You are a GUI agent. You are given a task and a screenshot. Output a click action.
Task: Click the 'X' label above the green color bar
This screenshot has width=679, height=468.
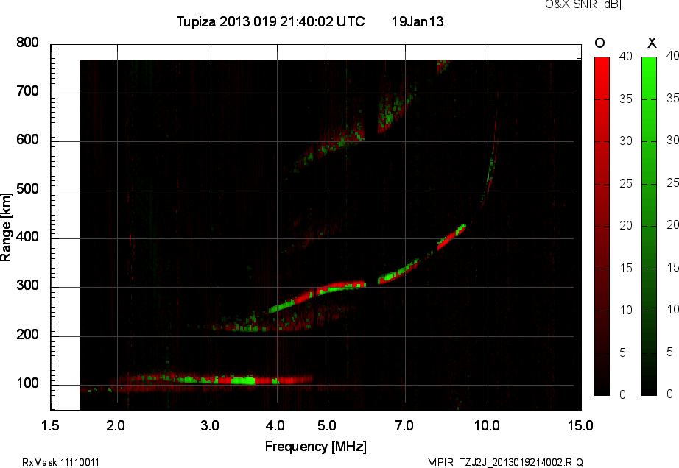652,43
